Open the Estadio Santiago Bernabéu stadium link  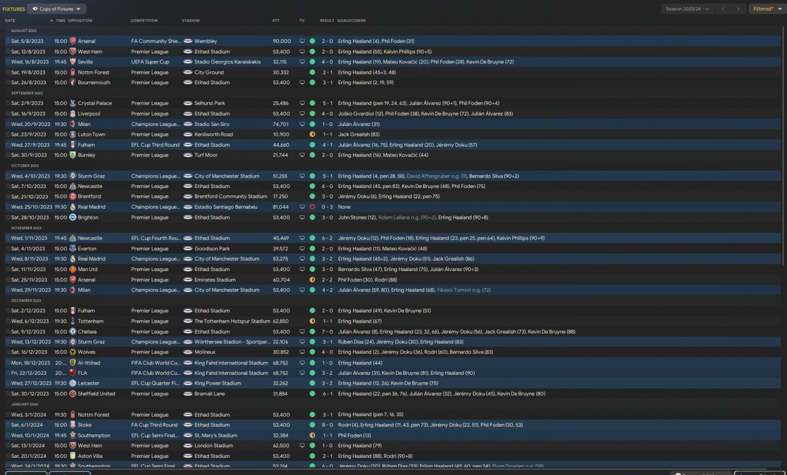click(226, 207)
